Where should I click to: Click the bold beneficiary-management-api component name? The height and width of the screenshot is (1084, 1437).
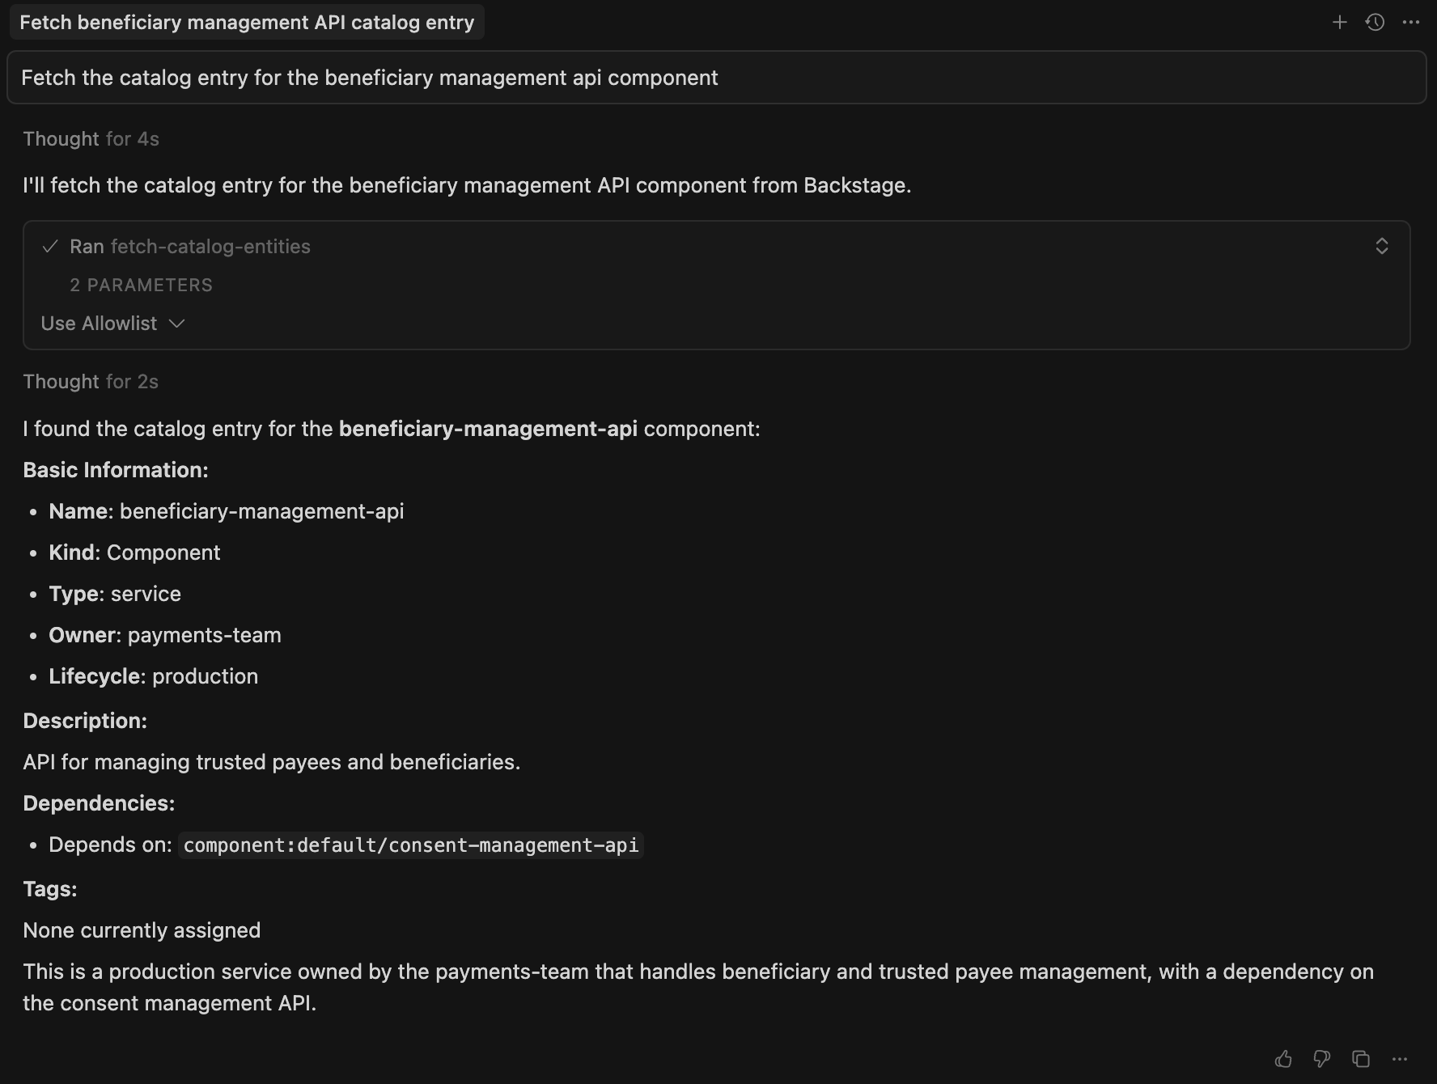(x=489, y=429)
